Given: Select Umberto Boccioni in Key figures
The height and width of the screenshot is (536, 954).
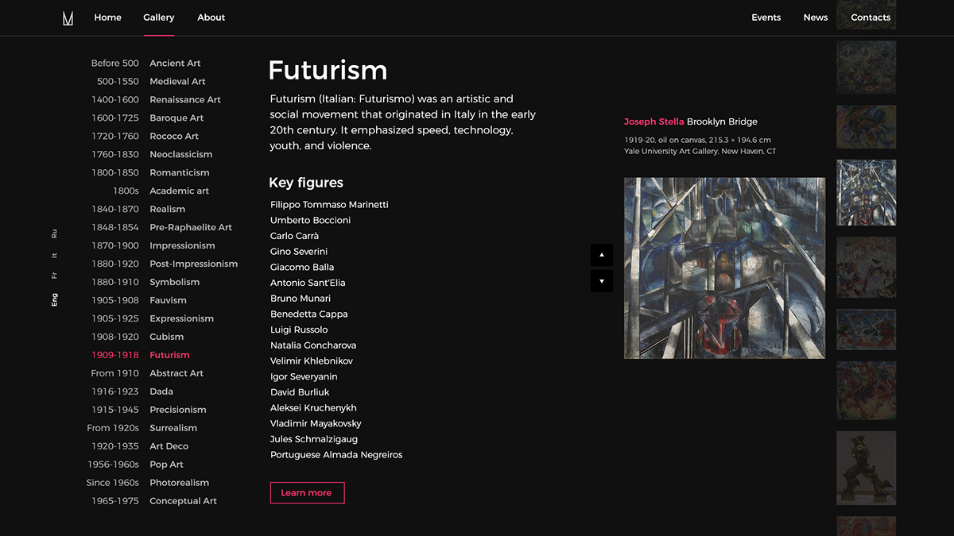Looking at the screenshot, I should [310, 221].
